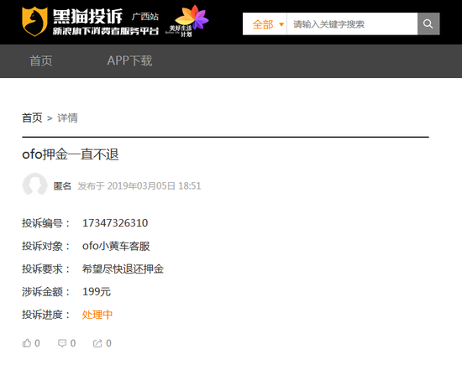The width and height of the screenshot is (462, 365).
Task: Click the amount 199元
Action: click(x=97, y=292)
